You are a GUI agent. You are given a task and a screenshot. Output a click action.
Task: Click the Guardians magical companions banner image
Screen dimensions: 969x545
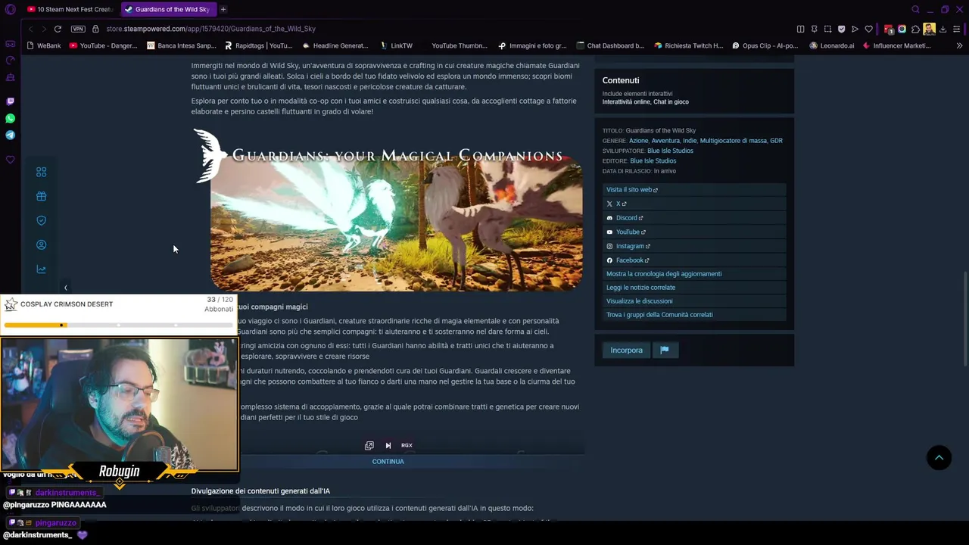pyautogui.click(x=388, y=210)
